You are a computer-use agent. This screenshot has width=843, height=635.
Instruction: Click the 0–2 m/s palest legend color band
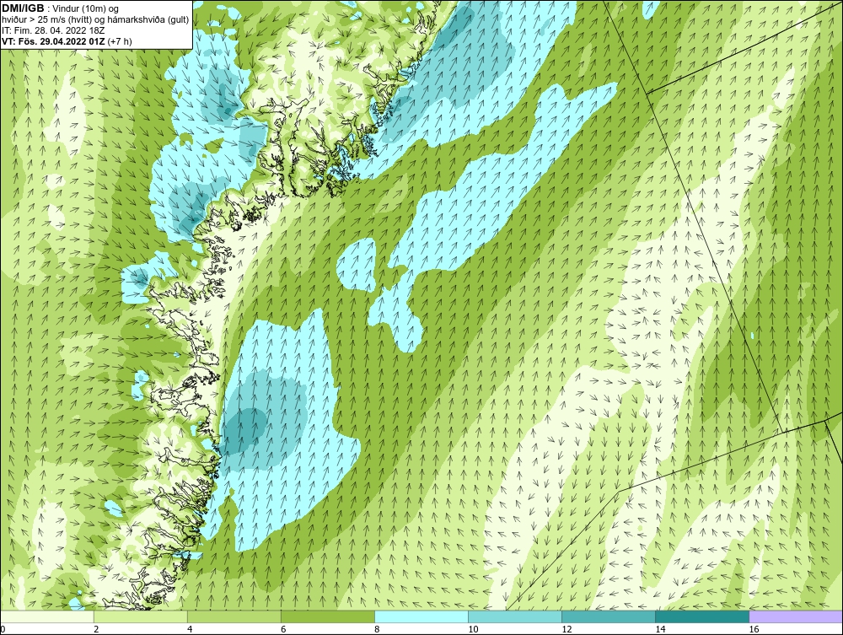46,616
